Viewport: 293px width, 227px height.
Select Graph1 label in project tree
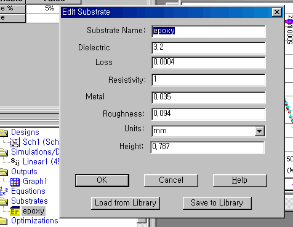tap(35, 182)
